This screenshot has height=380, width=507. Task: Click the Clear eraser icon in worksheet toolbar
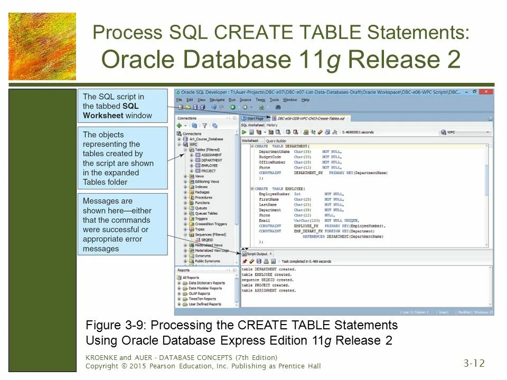click(320, 132)
